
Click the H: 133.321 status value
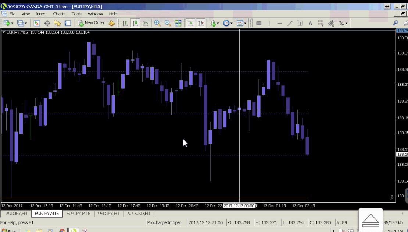[x=266, y=223]
